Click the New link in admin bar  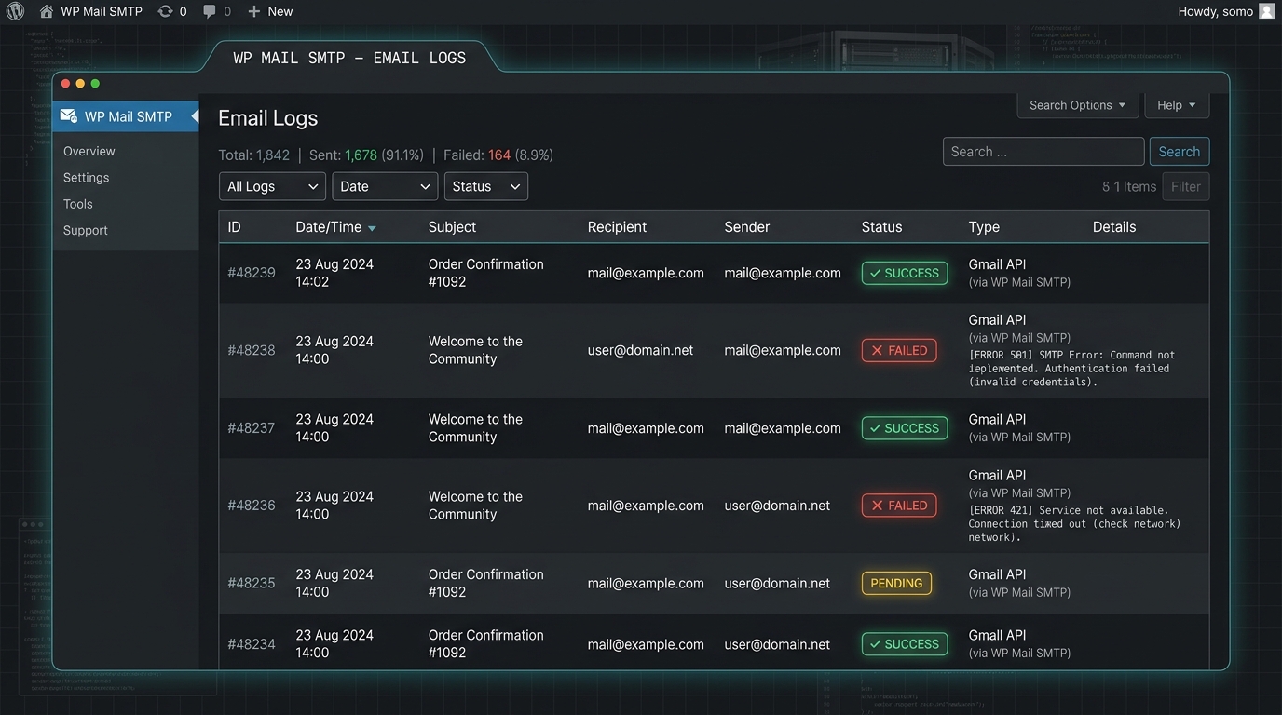pyautogui.click(x=280, y=11)
